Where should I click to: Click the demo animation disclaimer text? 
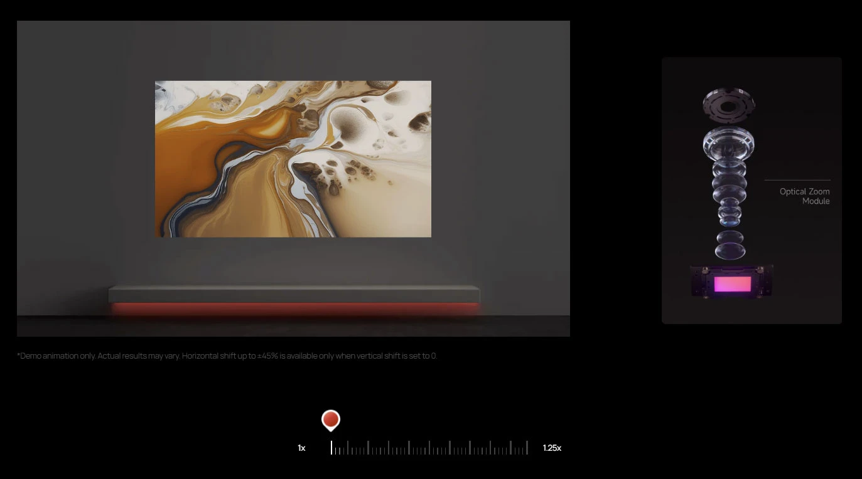pos(227,356)
